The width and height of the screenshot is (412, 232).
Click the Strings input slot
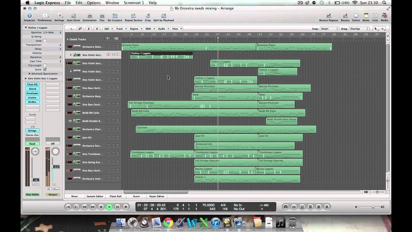[32, 130]
